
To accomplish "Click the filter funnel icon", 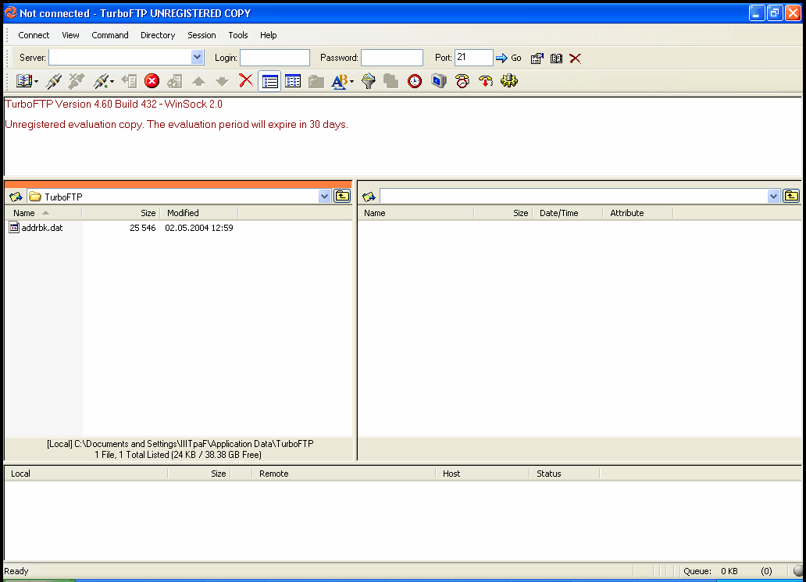I will (369, 81).
